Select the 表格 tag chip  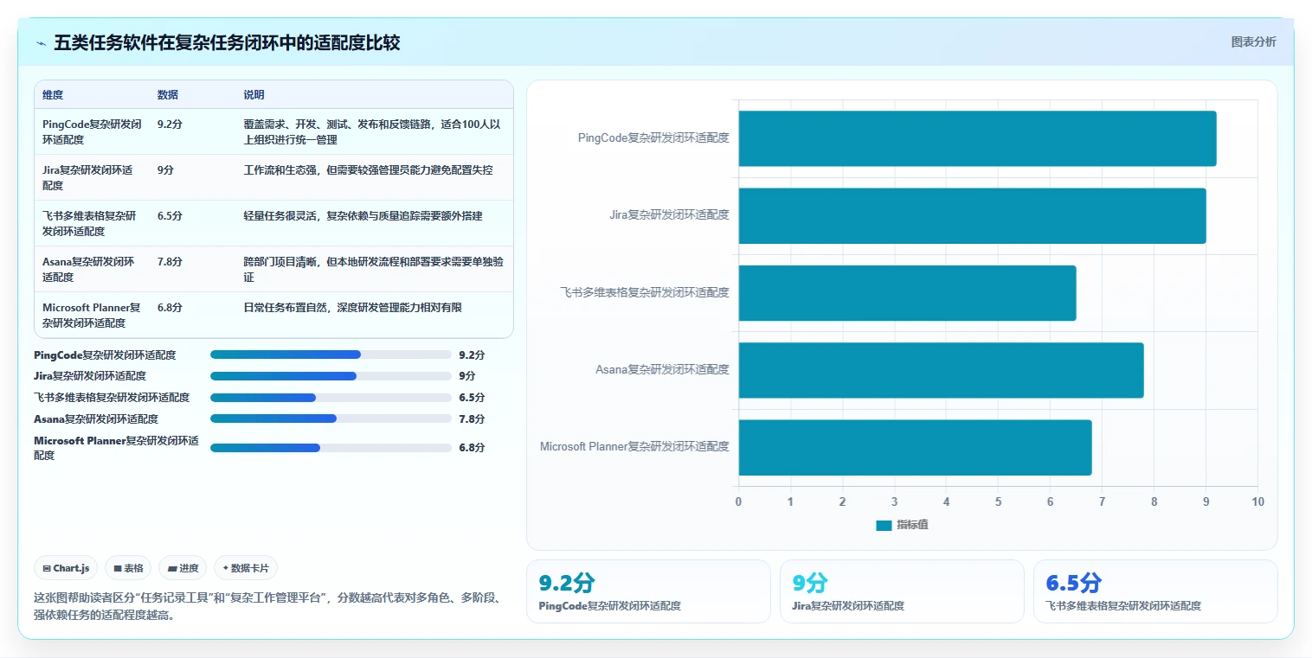point(129,568)
